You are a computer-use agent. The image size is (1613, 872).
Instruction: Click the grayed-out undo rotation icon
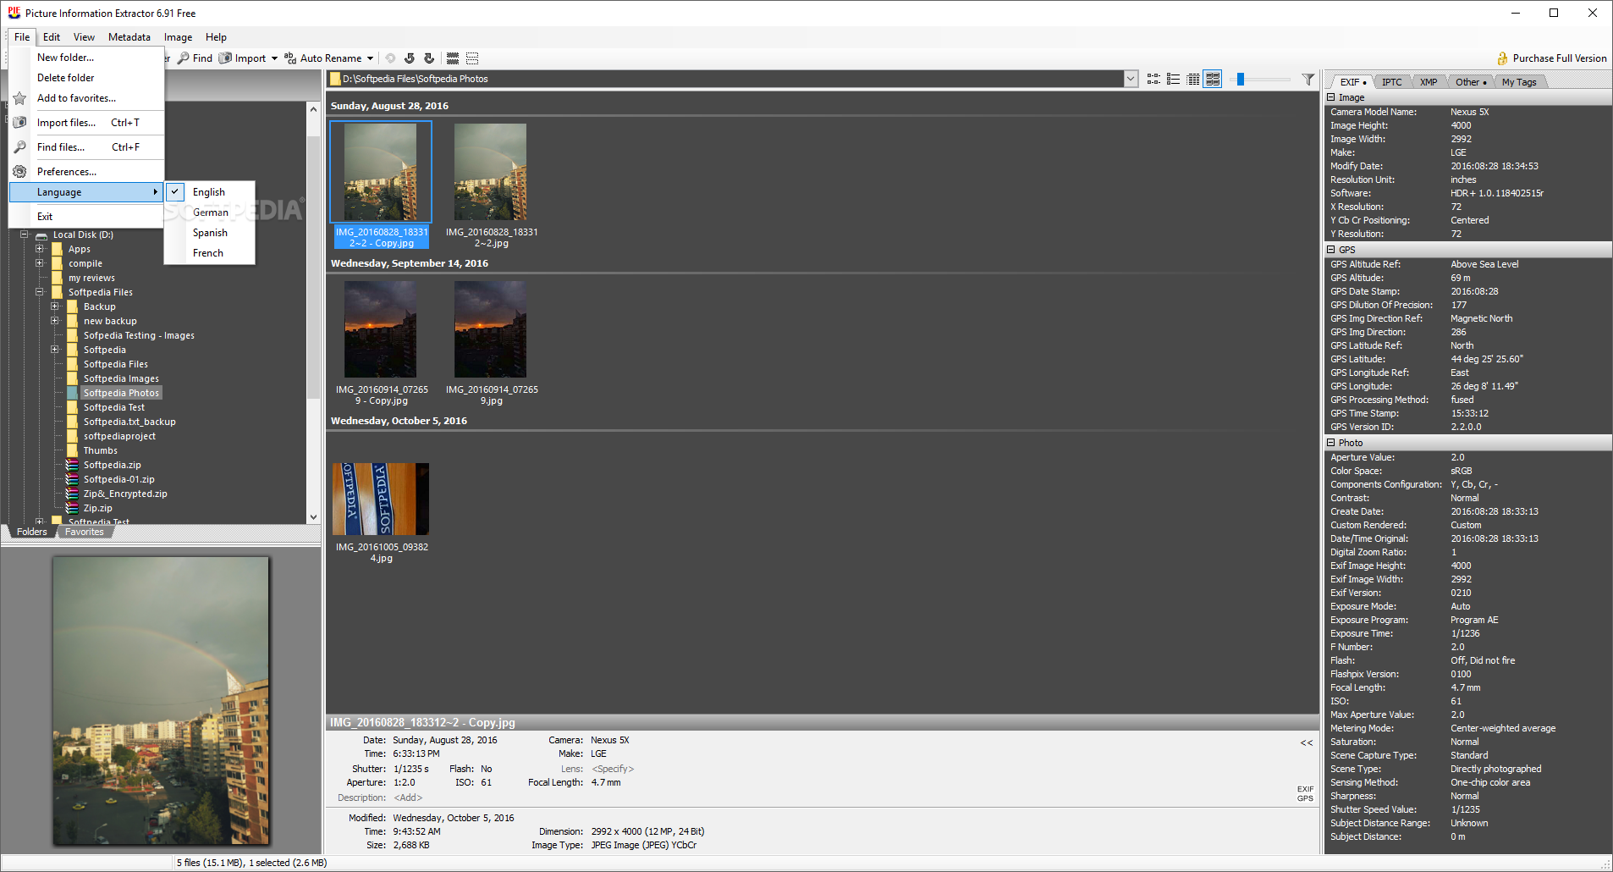pos(390,58)
